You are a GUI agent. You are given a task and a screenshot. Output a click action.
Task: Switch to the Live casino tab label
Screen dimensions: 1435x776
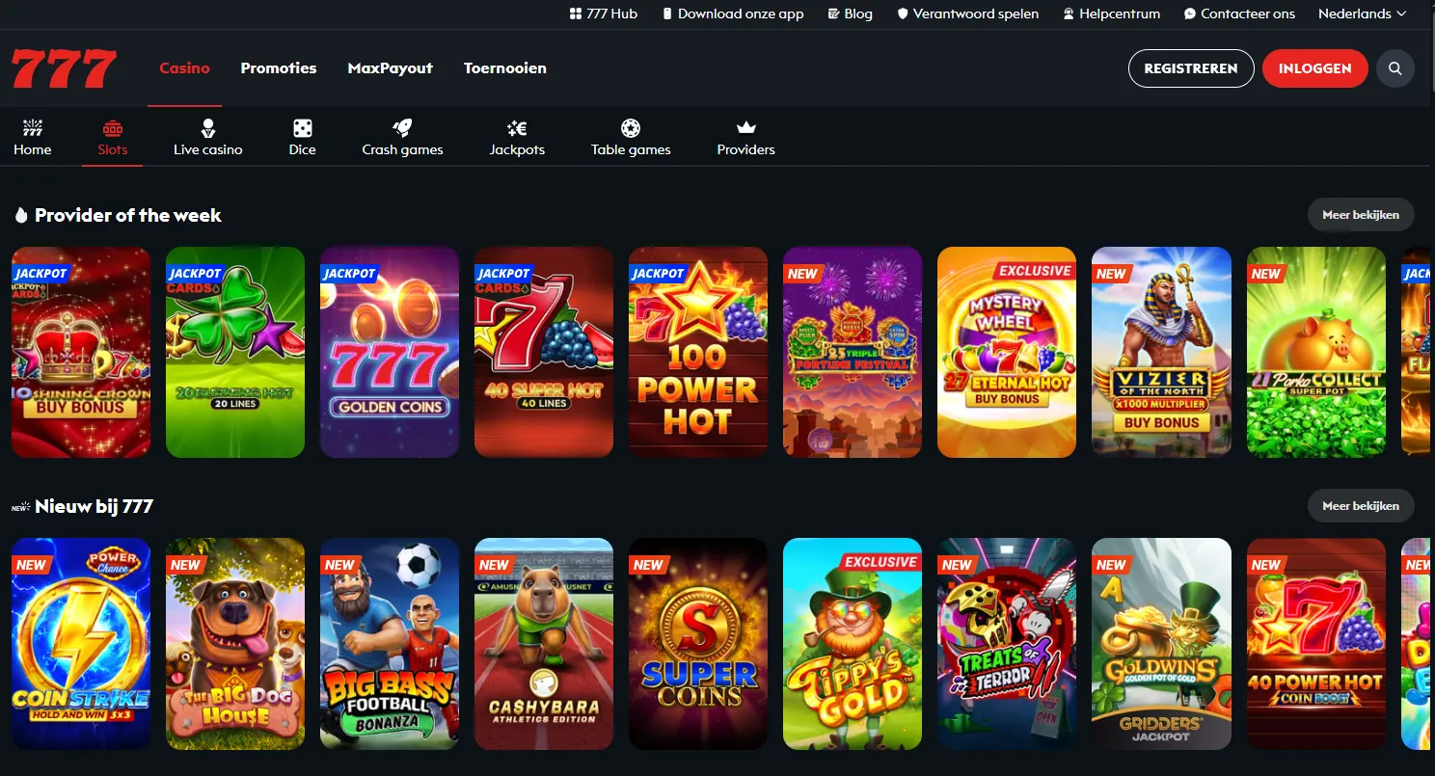point(208,149)
